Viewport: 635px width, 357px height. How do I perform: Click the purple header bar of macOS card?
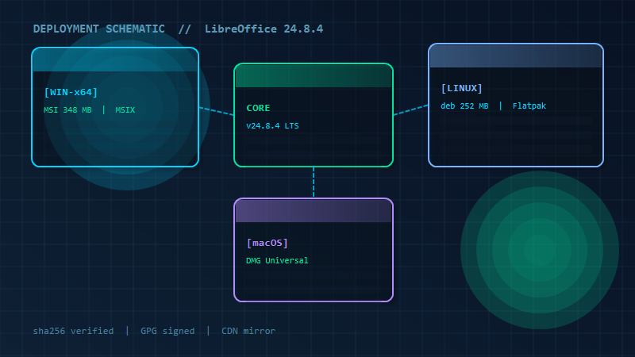coord(314,211)
